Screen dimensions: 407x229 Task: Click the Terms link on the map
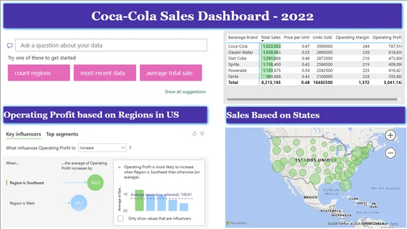pyautogui.click(x=394, y=224)
